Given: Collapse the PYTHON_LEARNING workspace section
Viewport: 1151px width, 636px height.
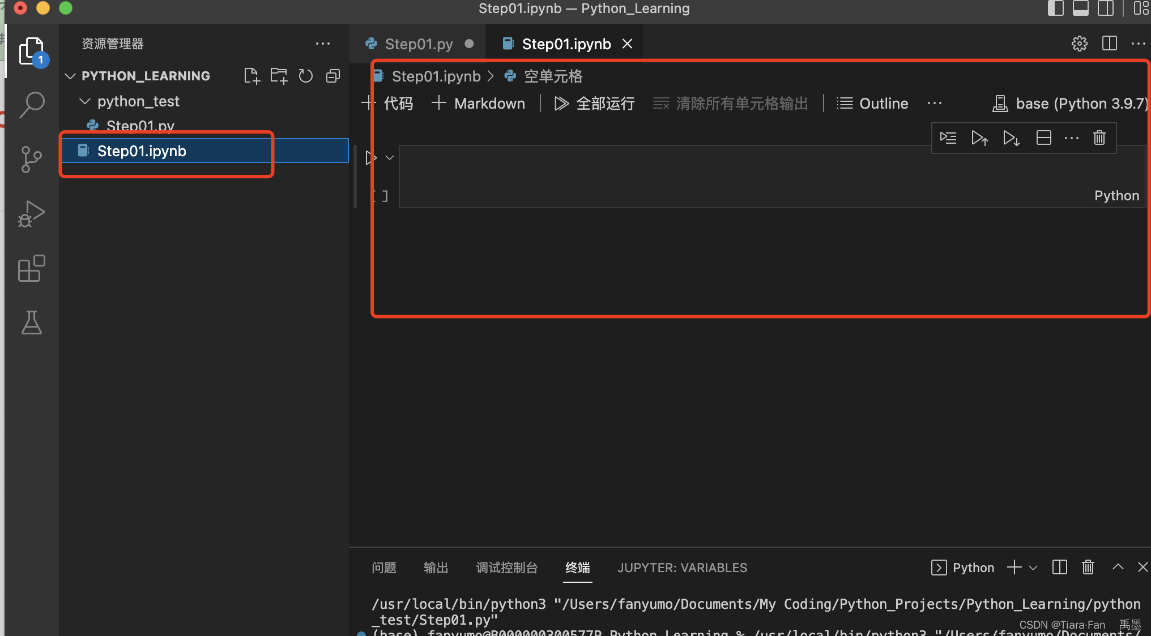Looking at the screenshot, I should (70, 75).
